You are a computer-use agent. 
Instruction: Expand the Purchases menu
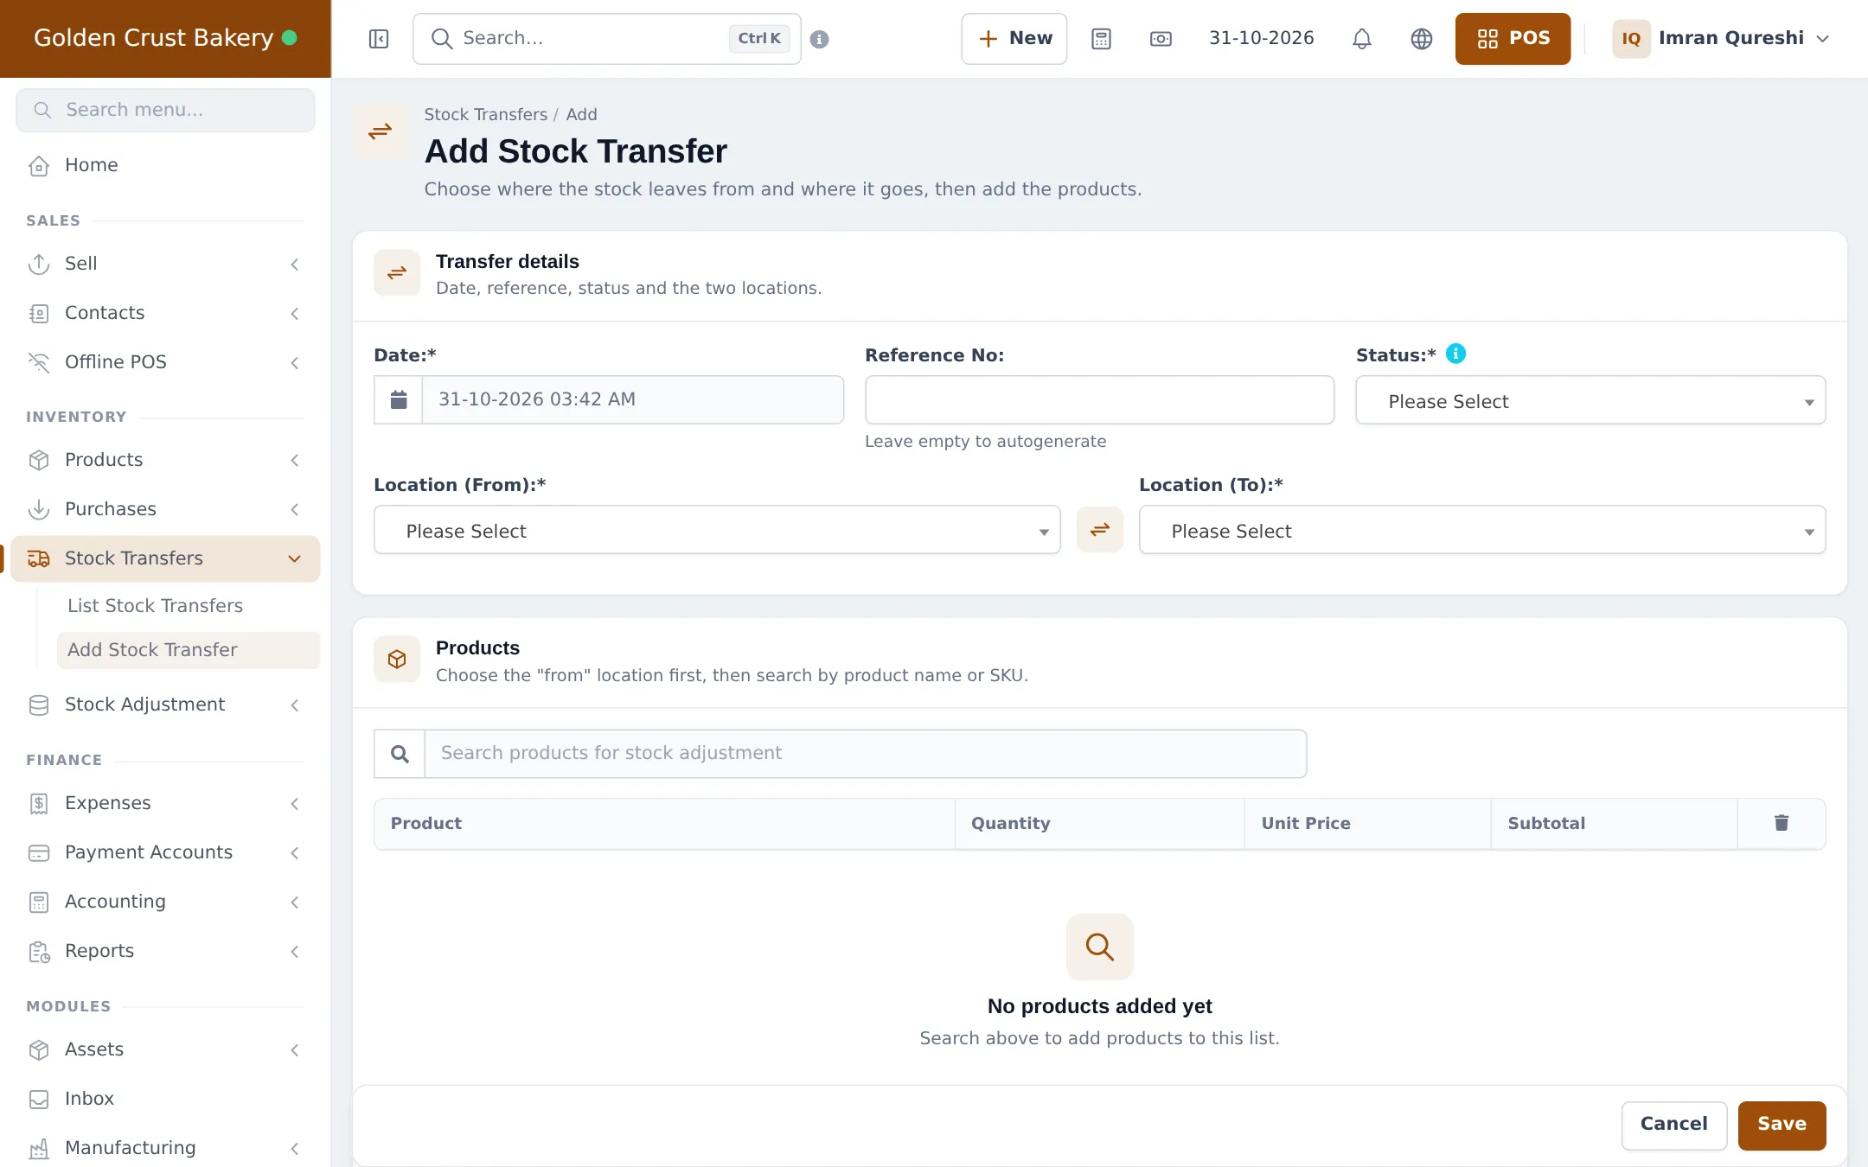[165, 509]
